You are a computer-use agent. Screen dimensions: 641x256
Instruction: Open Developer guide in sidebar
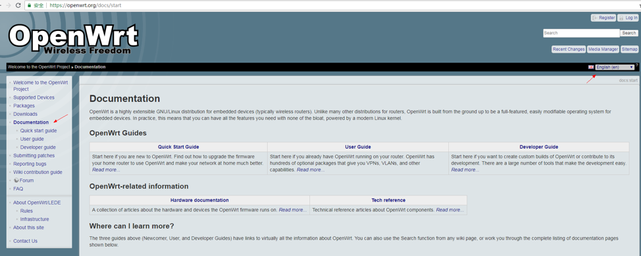[38, 147]
